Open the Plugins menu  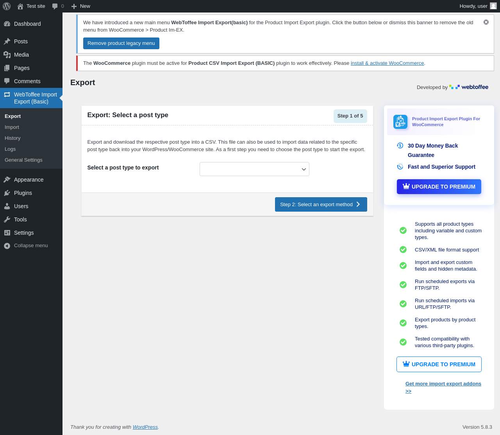click(x=31, y=193)
